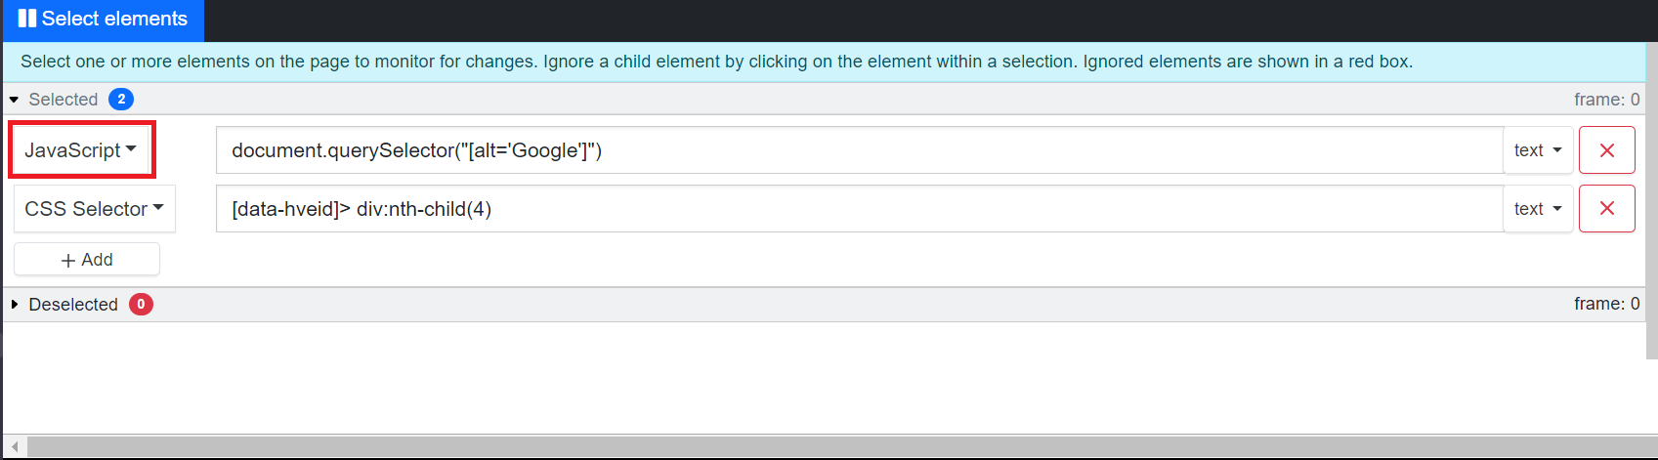The height and width of the screenshot is (460, 1658).
Task: Open the JavaScript selector type dropdown
Action: coord(81,150)
